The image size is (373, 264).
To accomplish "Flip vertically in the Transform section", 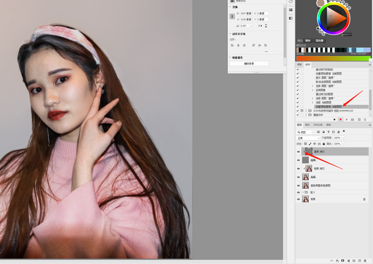I will point(266,26).
